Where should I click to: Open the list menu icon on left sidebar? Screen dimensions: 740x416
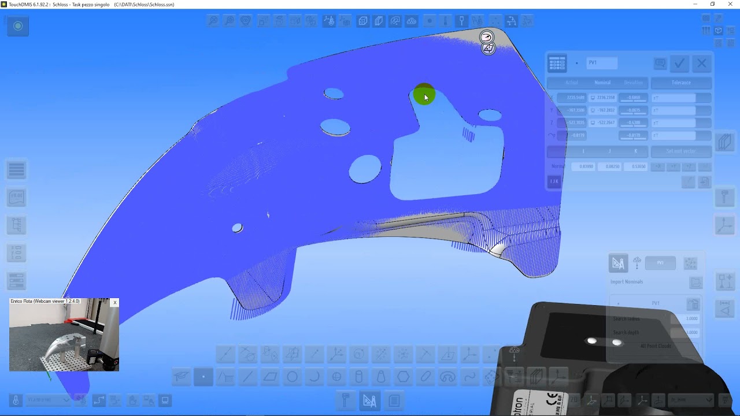pyautogui.click(x=16, y=170)
